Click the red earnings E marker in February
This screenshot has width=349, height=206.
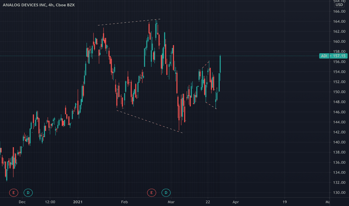[152, 193]
